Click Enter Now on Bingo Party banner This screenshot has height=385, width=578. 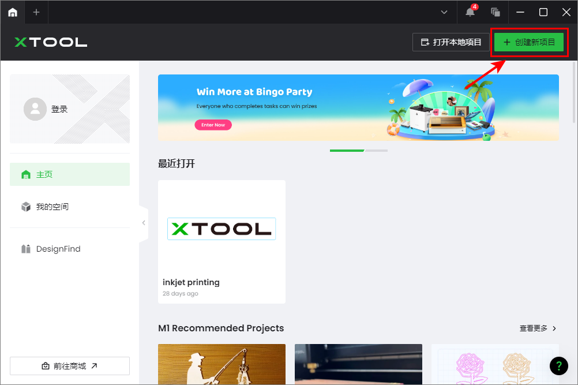tap(213, 125)
